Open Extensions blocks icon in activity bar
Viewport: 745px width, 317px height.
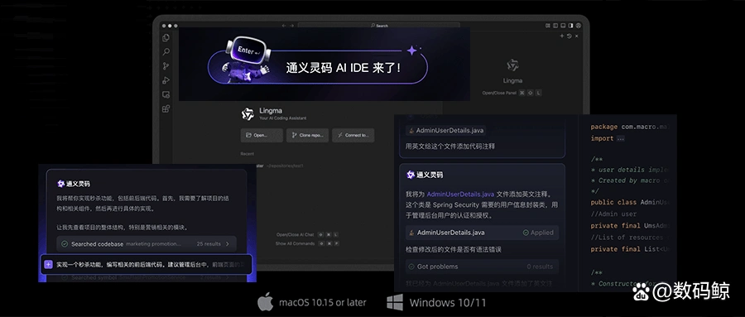tap(166, 108)
